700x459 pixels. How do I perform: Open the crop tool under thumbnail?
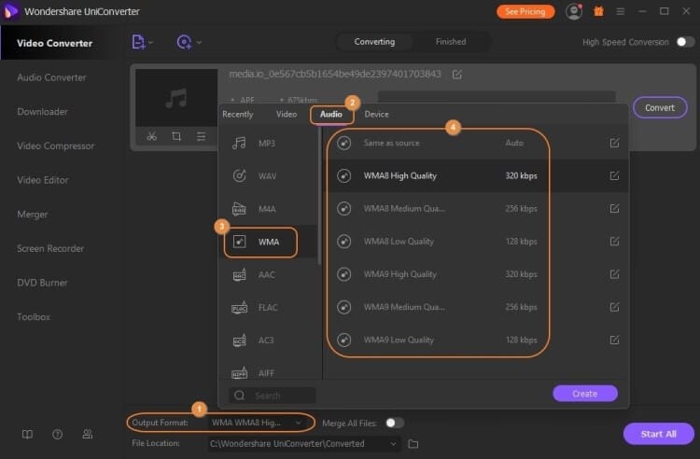click(x=176, y=136)
